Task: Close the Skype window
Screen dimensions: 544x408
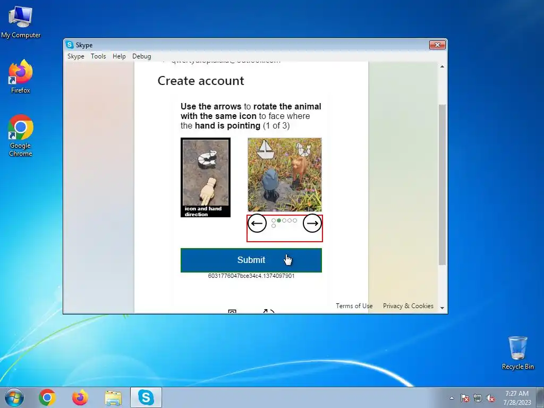Action: tap(437, 45)
